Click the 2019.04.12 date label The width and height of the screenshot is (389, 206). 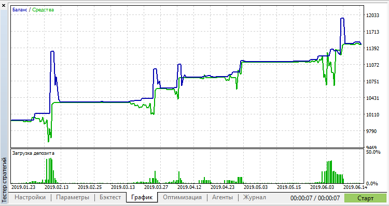tap(189, 187)
